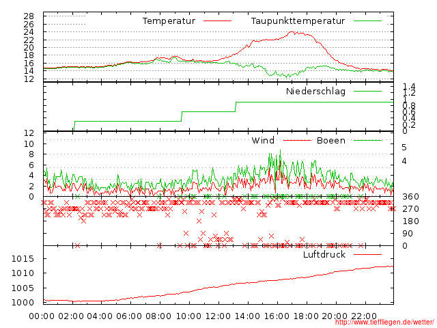
Task: Click the 180 wind direction axis value
Action: tap(410, 221)
